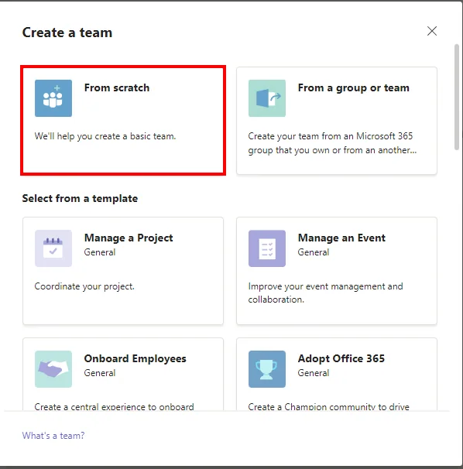Click 'Coordinate your project.' description
This screenshot has width=463, height=469.
click(x=84, y=286)
